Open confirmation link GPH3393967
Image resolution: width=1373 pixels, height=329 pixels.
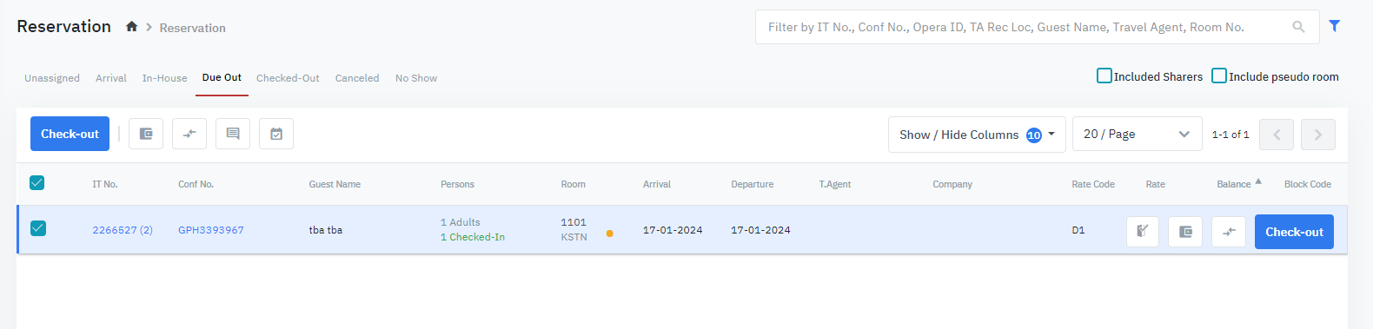211,230
